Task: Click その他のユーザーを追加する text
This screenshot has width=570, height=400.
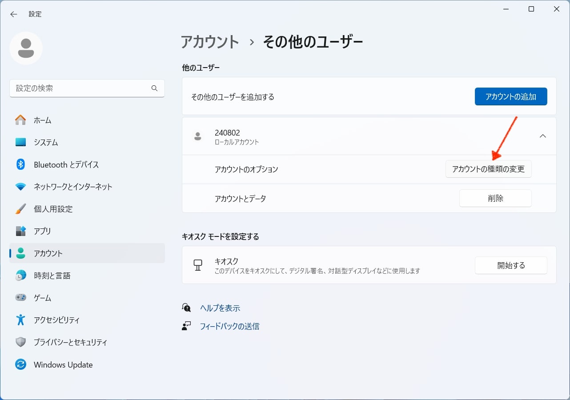Action: click(x=233, y=96)
